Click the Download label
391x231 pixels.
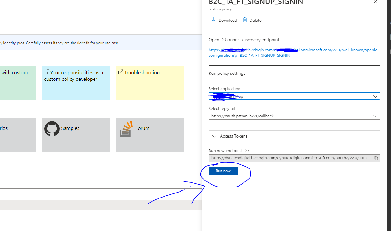(228, 21)
